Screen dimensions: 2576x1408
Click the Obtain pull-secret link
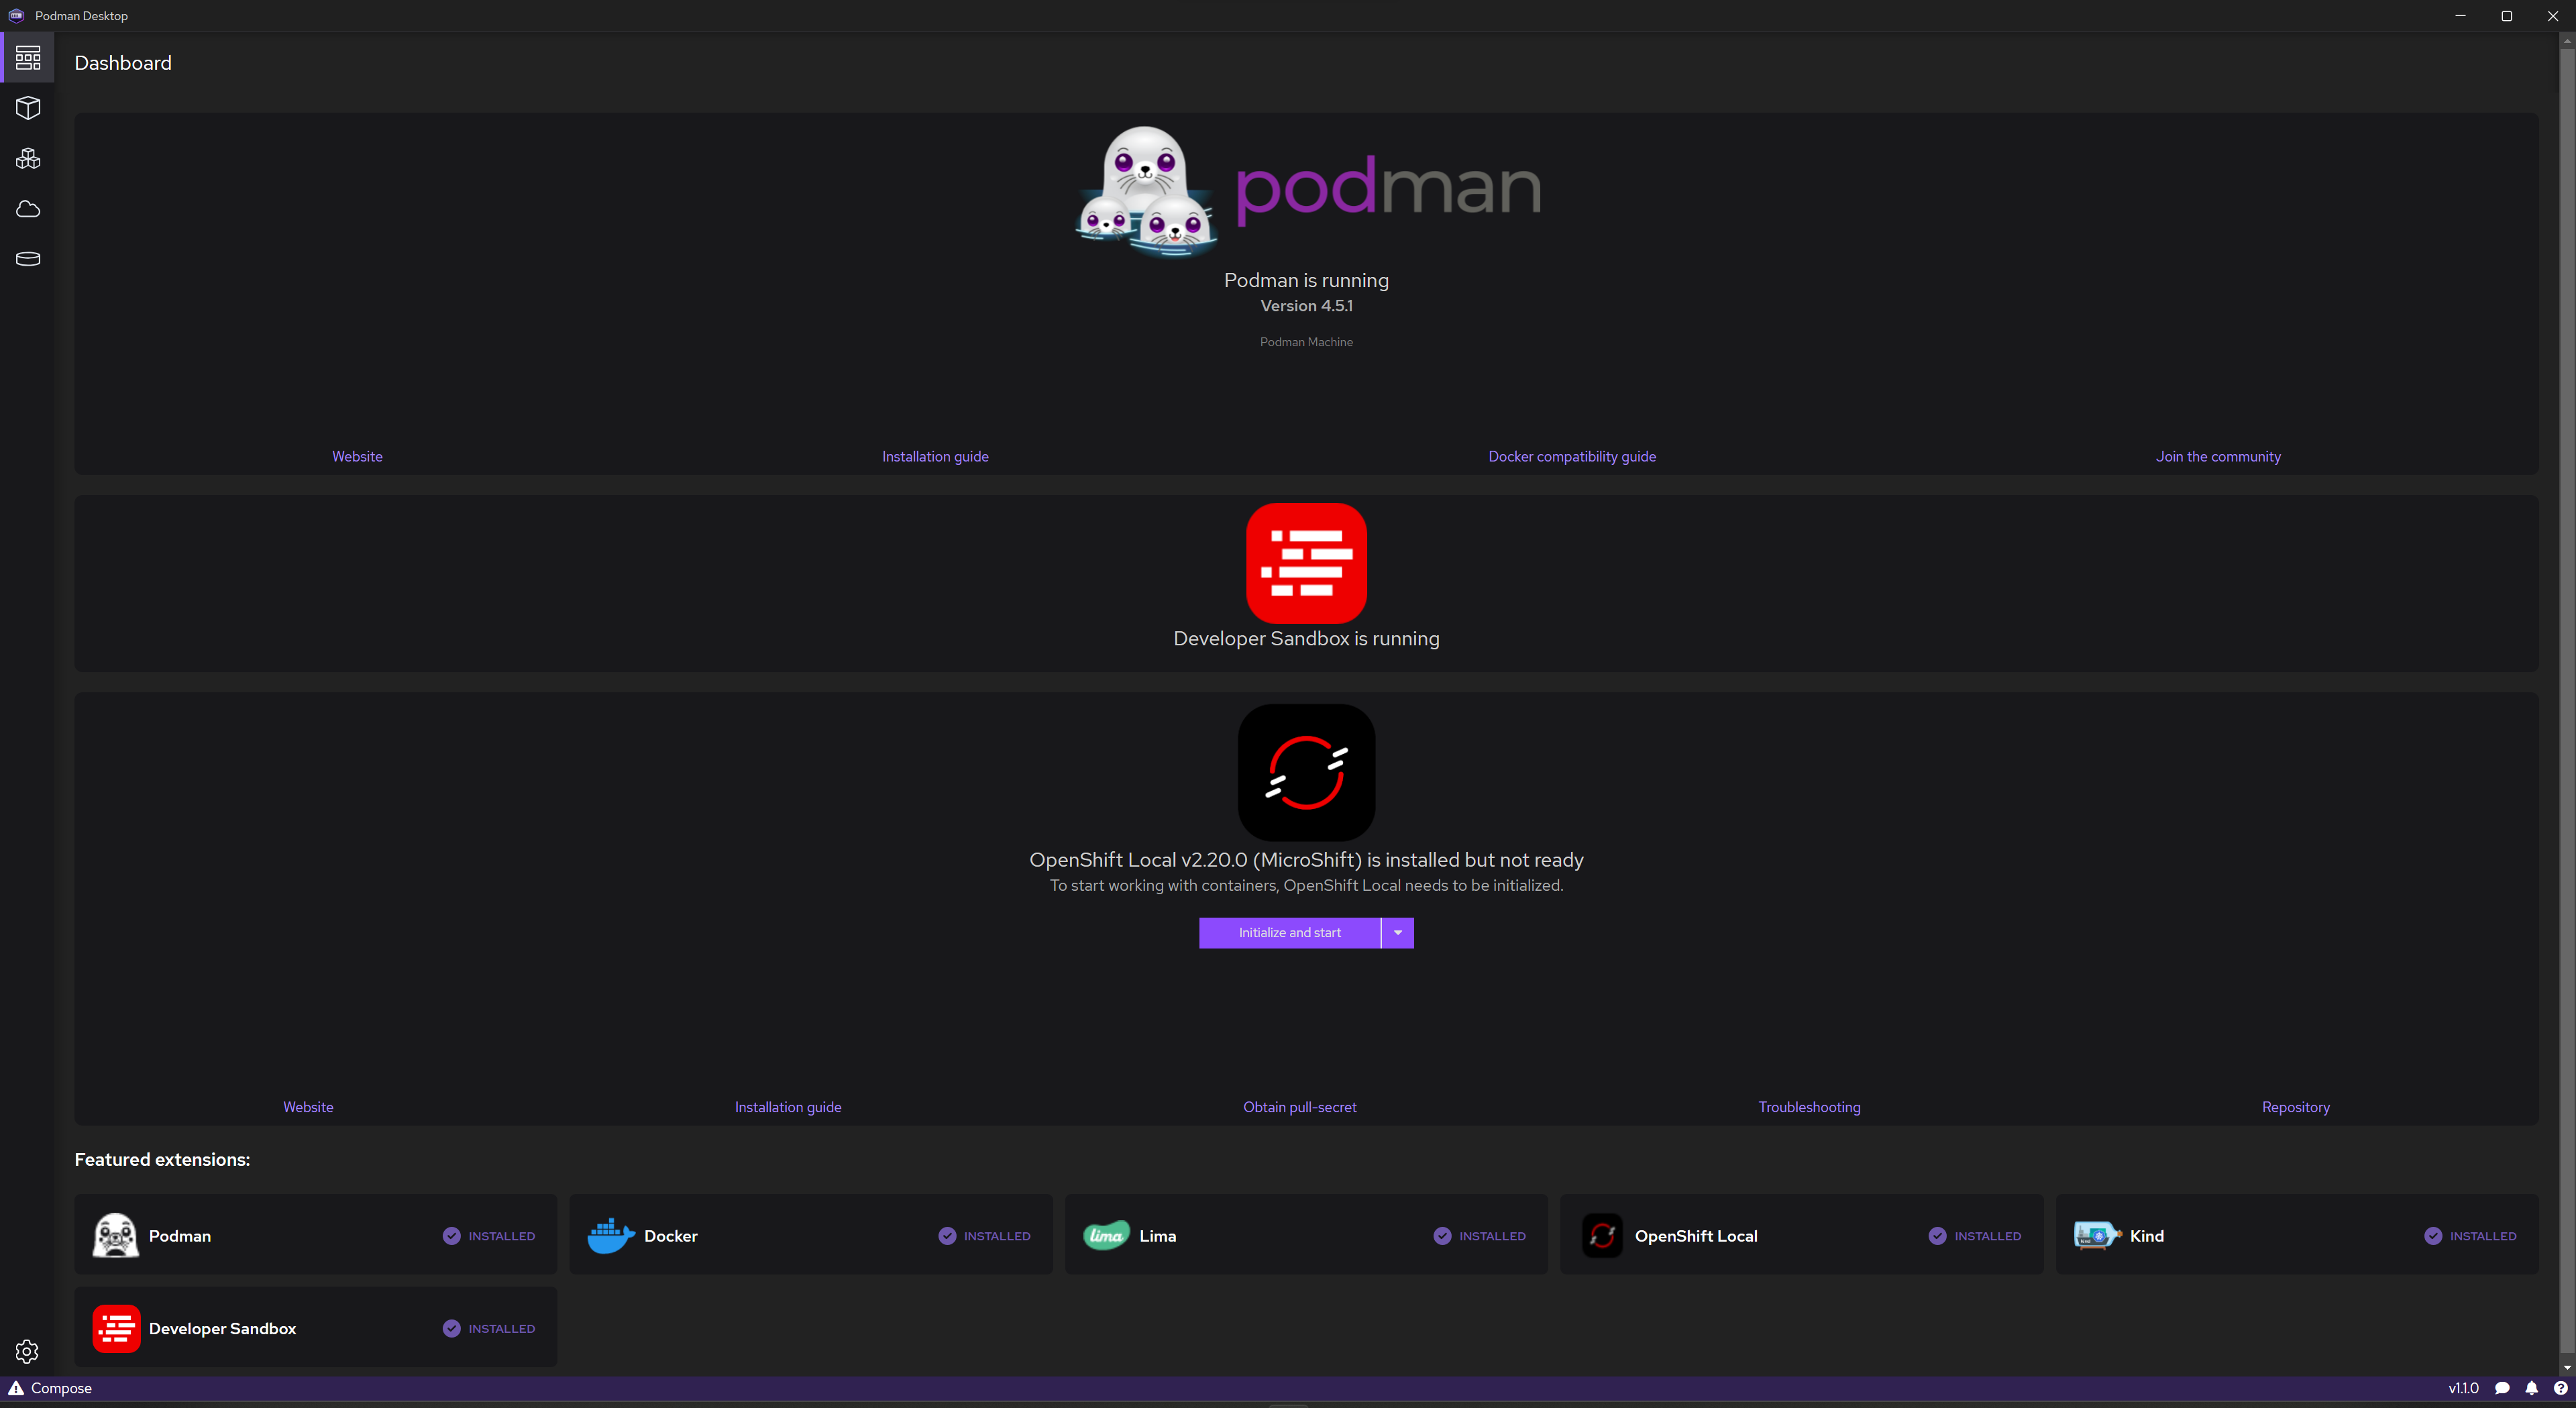pyautogui.click(x=1299, y=1106)
